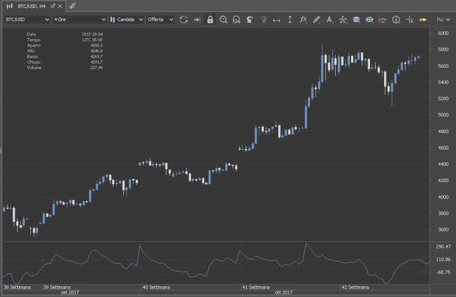Toggle the crosshair cursor icon
Screen dimensions: 456x297
[x=409, y=19]
